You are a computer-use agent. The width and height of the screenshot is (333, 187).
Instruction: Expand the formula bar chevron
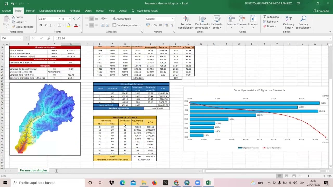coord(330,38)
